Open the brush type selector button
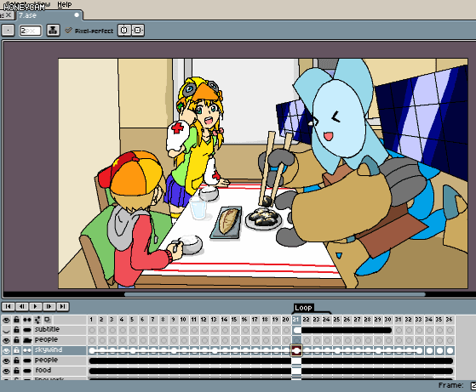This screenshot has width=476, height=392. tap(8, 31)
